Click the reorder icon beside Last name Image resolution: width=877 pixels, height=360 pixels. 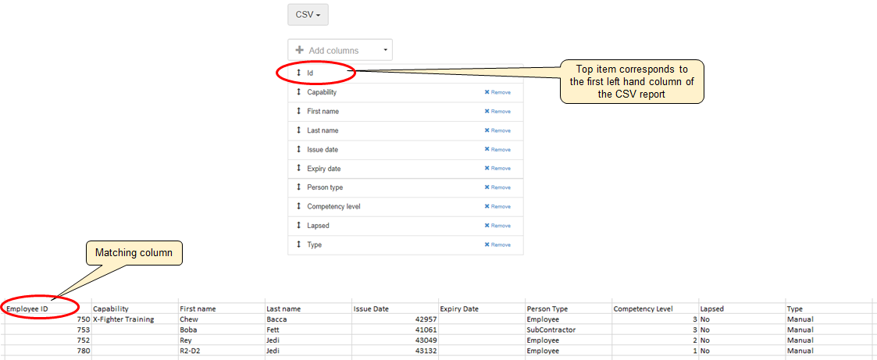(x=298, y=130)
